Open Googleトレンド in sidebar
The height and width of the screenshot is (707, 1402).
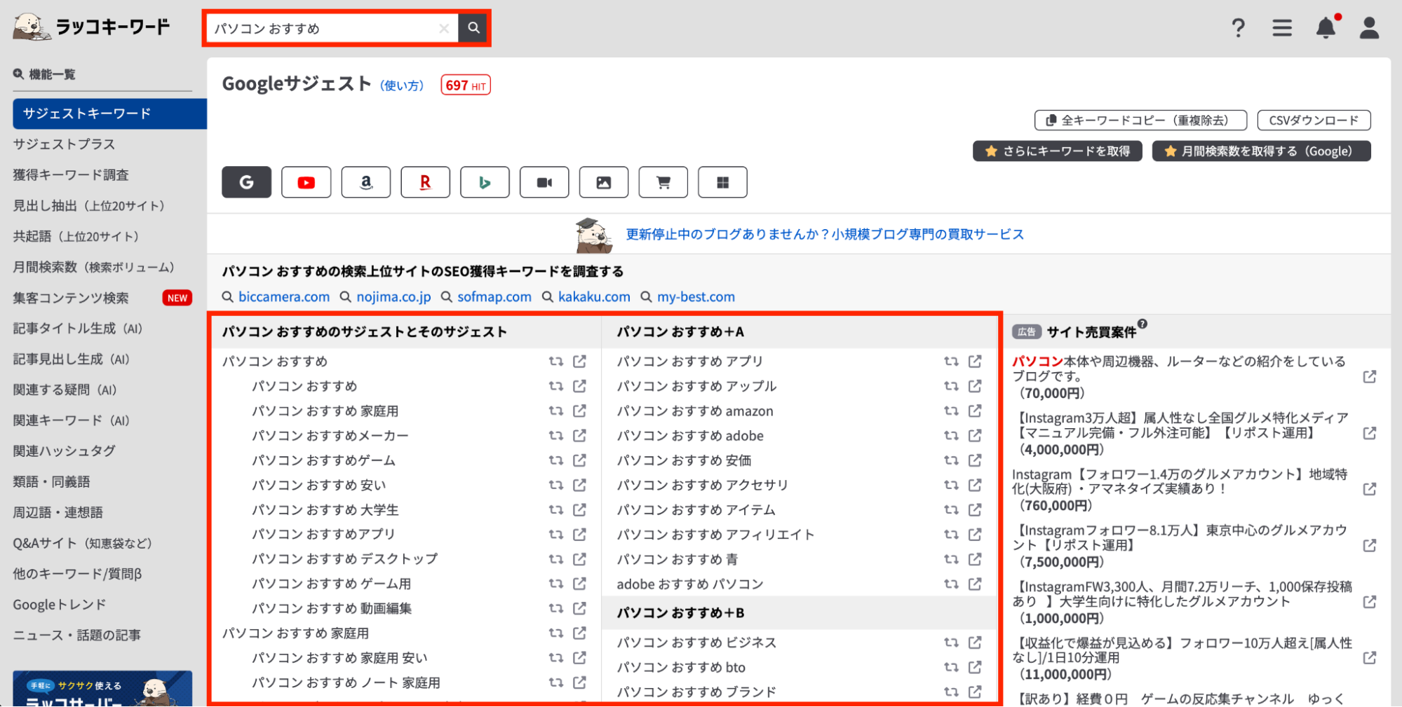tap(60, 605)
